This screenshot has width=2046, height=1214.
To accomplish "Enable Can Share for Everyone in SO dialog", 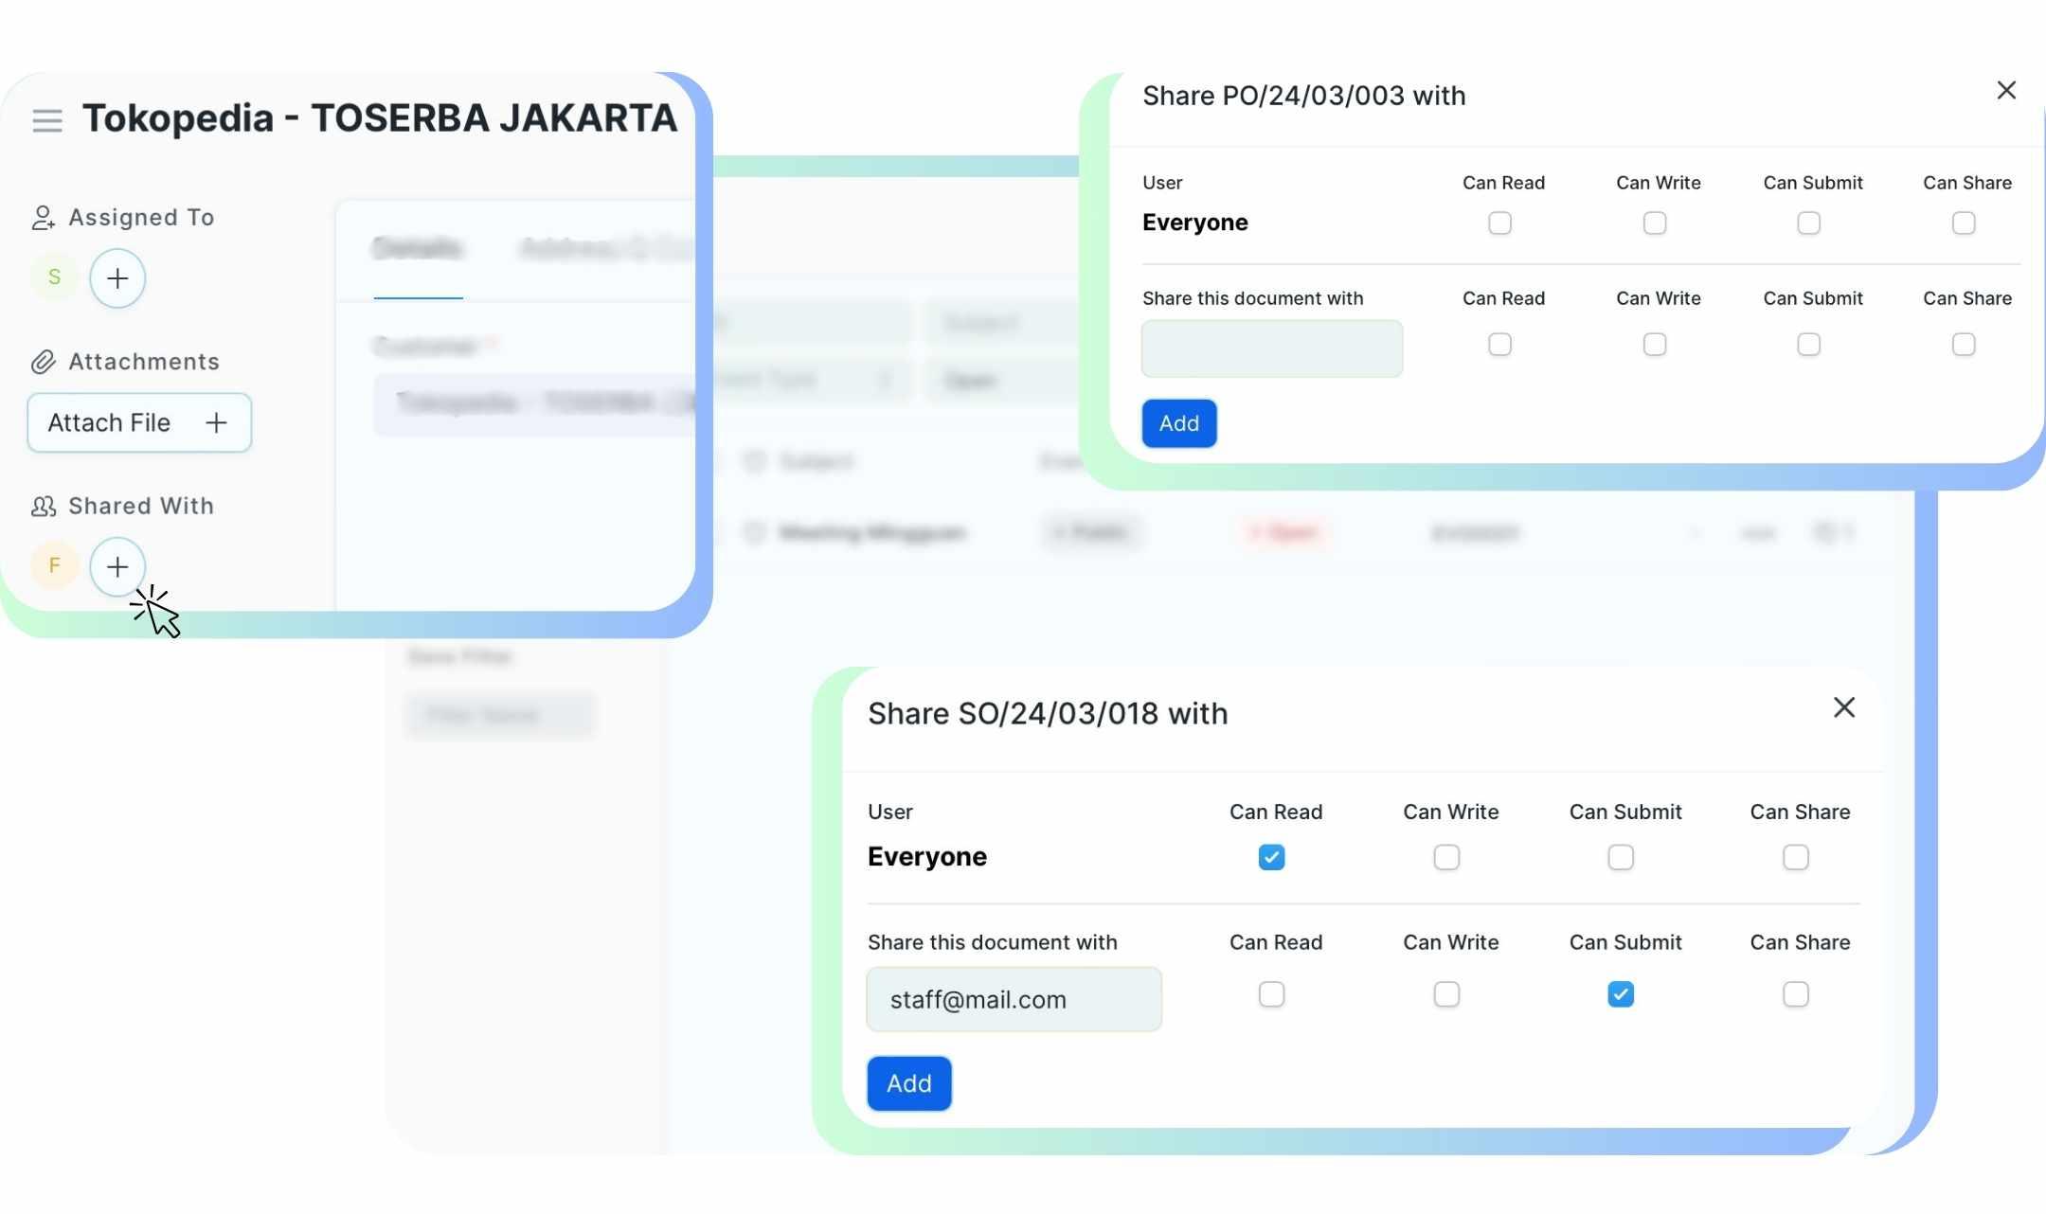I will tap(1796, 856).
